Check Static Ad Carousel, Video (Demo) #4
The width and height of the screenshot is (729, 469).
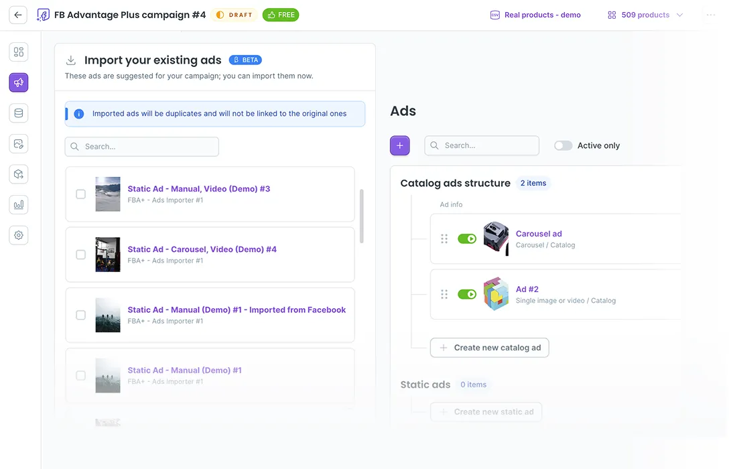click(x=81, y=255)
